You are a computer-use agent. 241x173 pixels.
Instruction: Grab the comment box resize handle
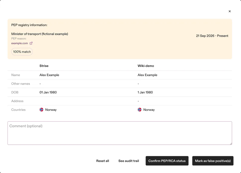click(x=231, y=143)
